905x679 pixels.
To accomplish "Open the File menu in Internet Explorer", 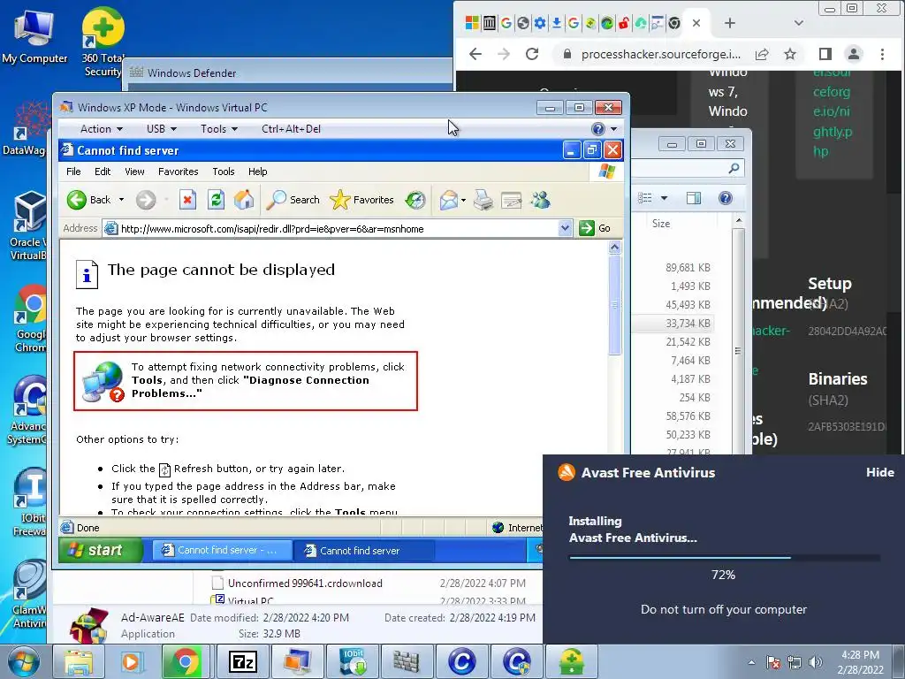I will tap(73, 172).
